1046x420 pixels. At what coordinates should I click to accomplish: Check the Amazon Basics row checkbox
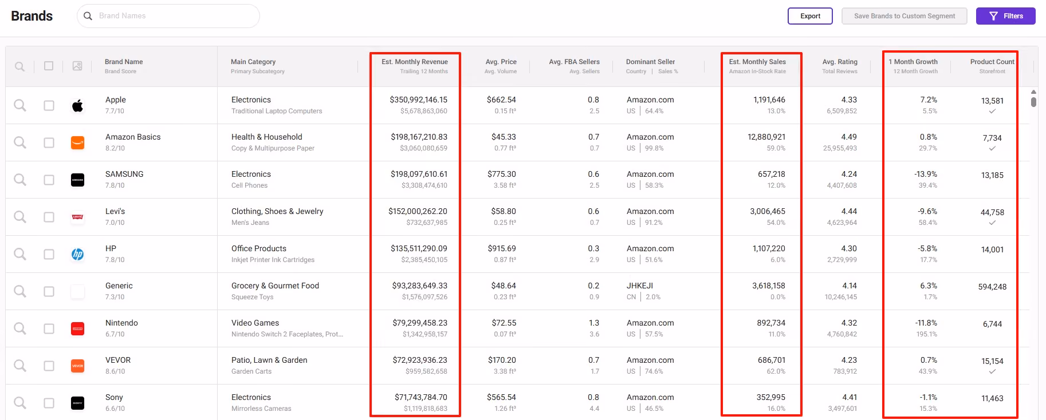49,142
